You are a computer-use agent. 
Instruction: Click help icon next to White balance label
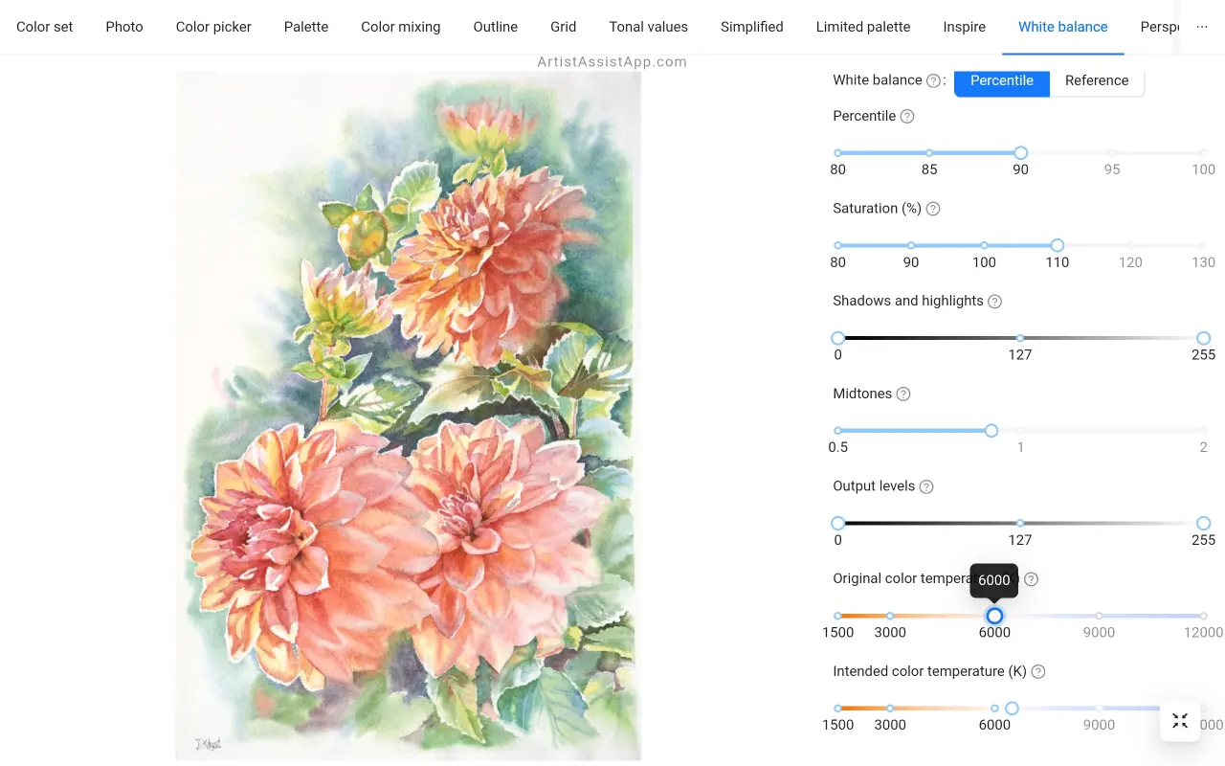933,81
